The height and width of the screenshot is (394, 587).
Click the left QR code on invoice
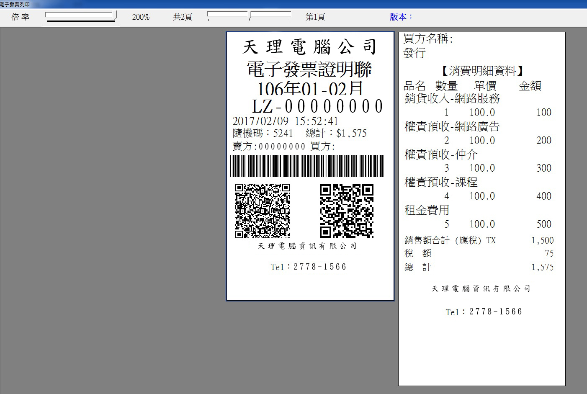(x=263, y=211)
